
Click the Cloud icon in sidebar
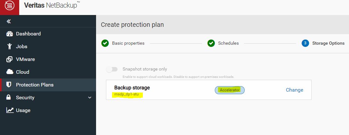10,72
